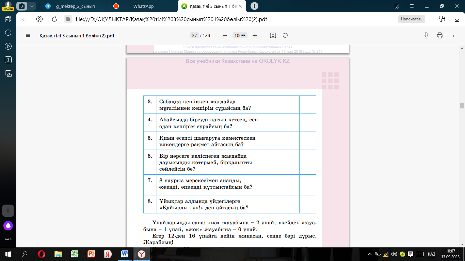Open the sidebar tabs overview icon

(x=8, y=19)
